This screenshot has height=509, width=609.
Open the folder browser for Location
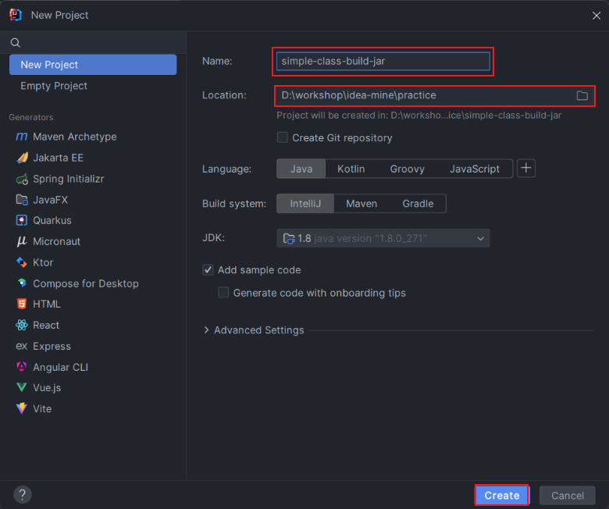click(x=582, y=95)
